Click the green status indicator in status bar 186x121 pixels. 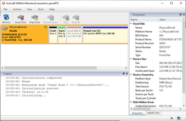(x=171, y=118)
